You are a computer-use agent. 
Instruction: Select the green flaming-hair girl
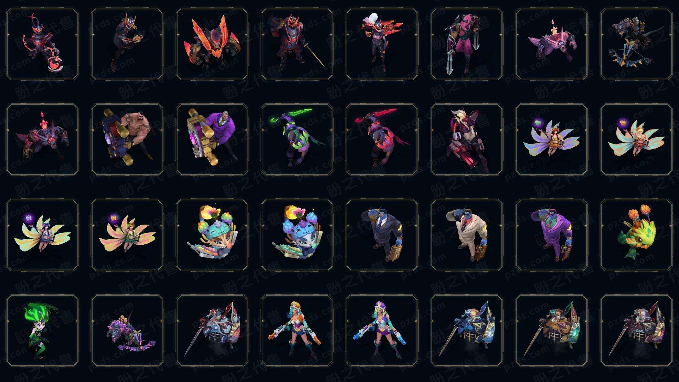pyautogui.click(x=42, y=330)
